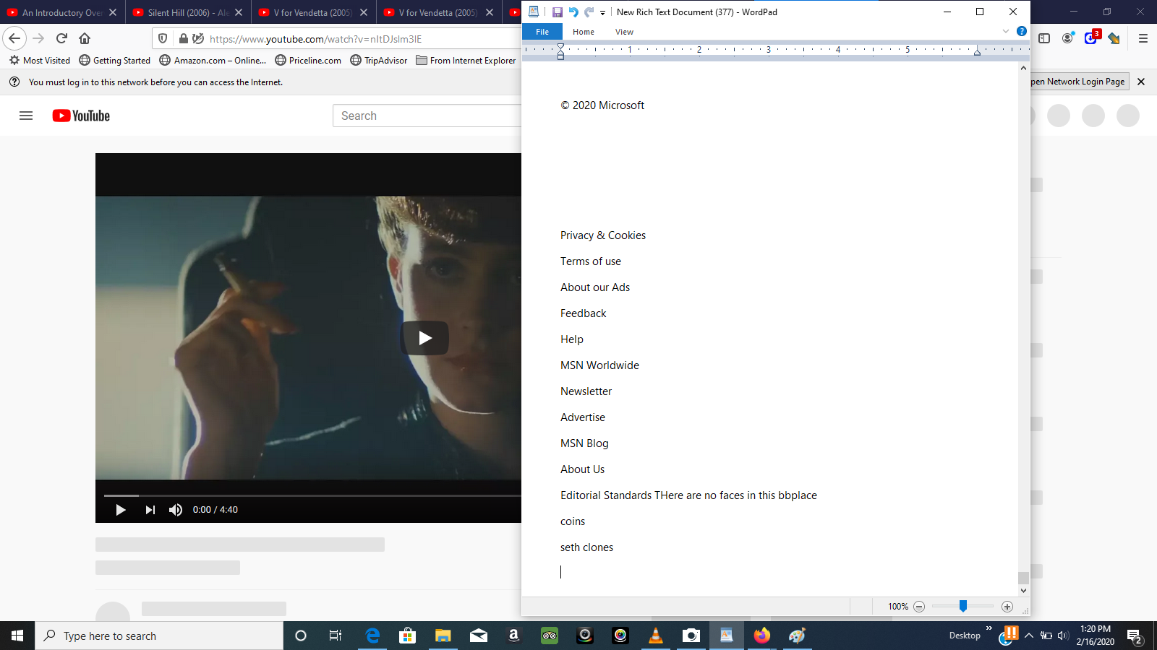Viewport: 1157px width, 650px height.
Task: Open the Paint app on the taskbar
Action: (797, 636)
